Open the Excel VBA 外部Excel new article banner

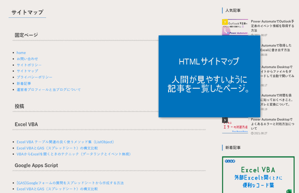click(x=258, y=175)
